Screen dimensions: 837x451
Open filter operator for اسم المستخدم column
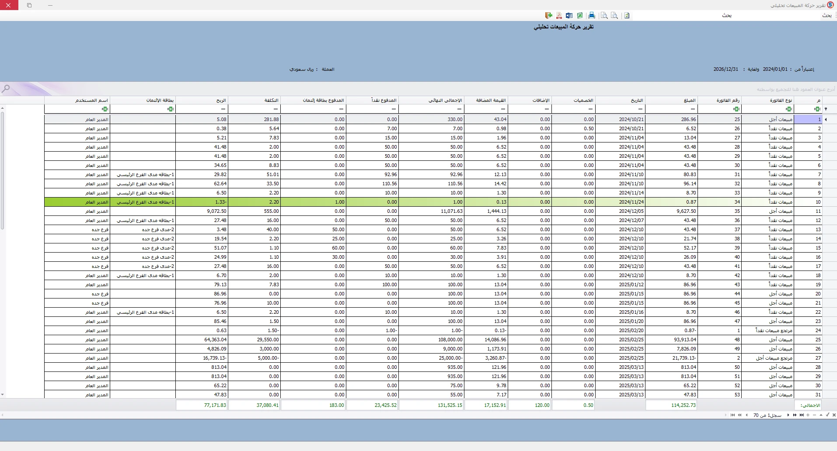105,109
